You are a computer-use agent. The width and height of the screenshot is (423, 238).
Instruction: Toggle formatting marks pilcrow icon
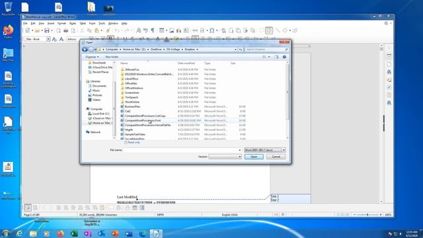coord(153,31)
